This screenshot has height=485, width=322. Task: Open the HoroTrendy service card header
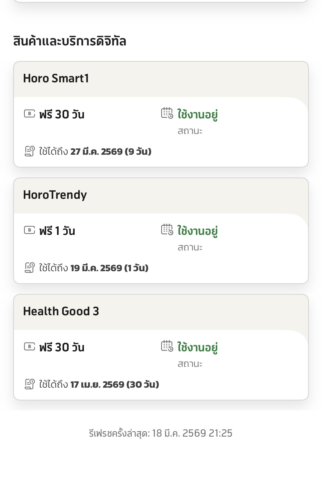(55, 195)
